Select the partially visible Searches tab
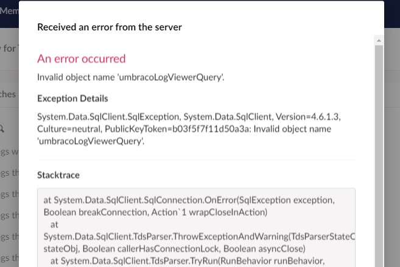This screenshot has width=400, height=267. coord(9,94)
